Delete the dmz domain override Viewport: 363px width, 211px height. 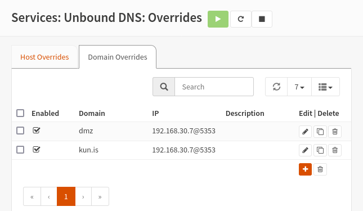click(335, 132)
